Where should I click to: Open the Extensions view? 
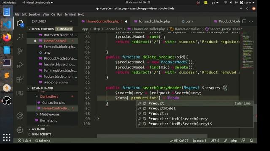pos(20,79)
